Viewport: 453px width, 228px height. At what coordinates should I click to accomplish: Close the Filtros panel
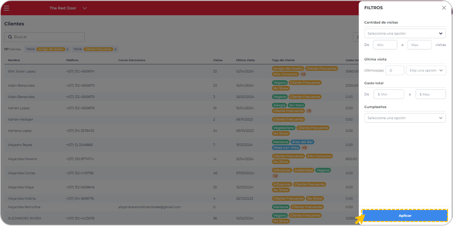pos(444,8)
